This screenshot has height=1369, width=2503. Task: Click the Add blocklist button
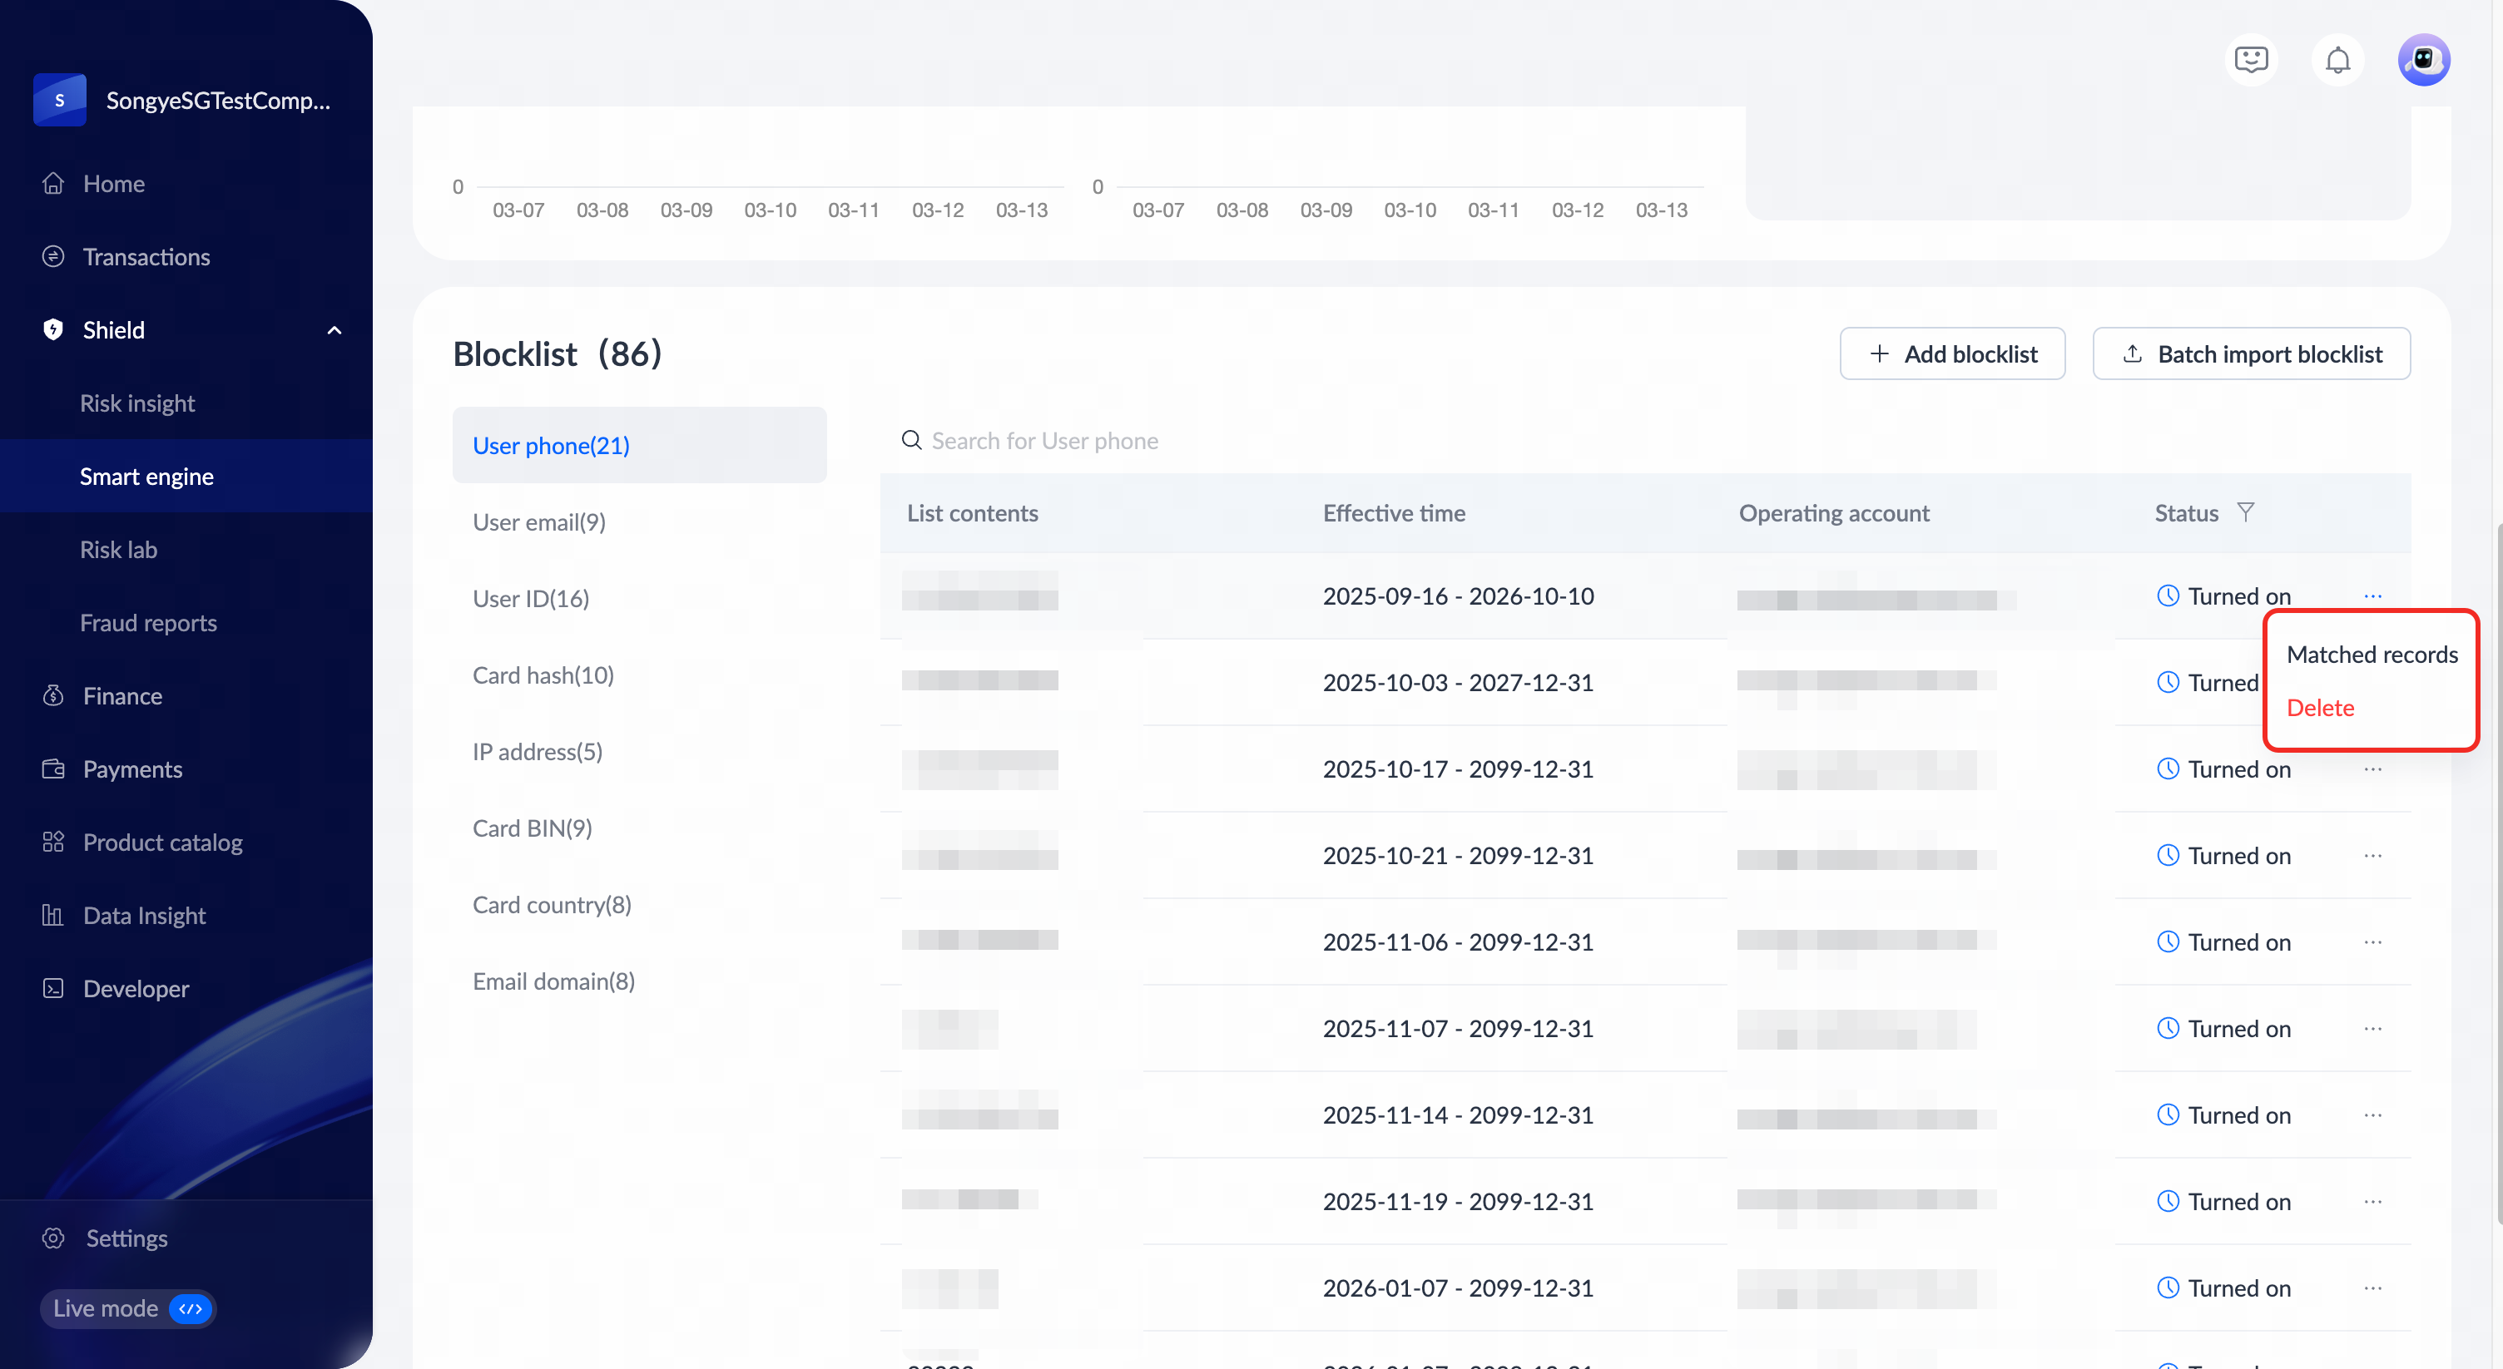(1952, 354)
